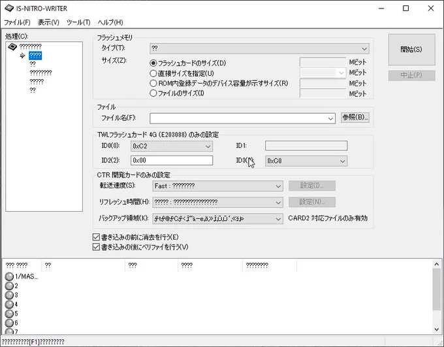Click the device list scroll up arrow
This screenshot has height=347, width=444.
click(436, 264)
